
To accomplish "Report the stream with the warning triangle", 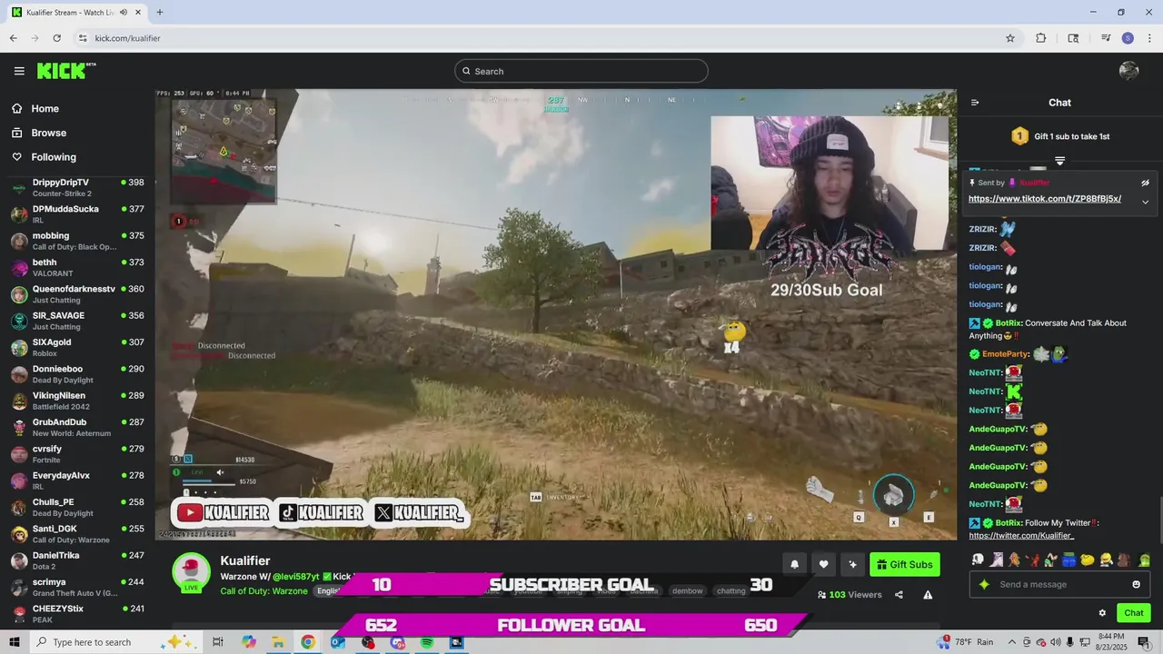I will pos(928,595).
